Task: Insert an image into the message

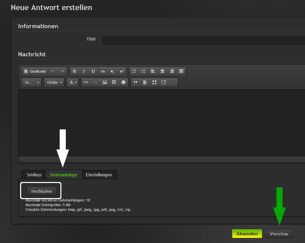Action: click(x=105, y=82)
